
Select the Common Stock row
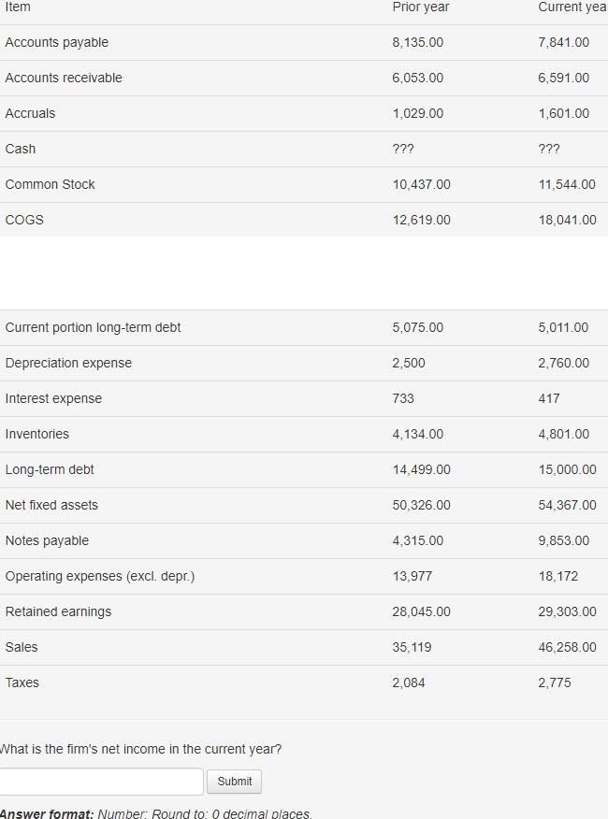[50, 184]
